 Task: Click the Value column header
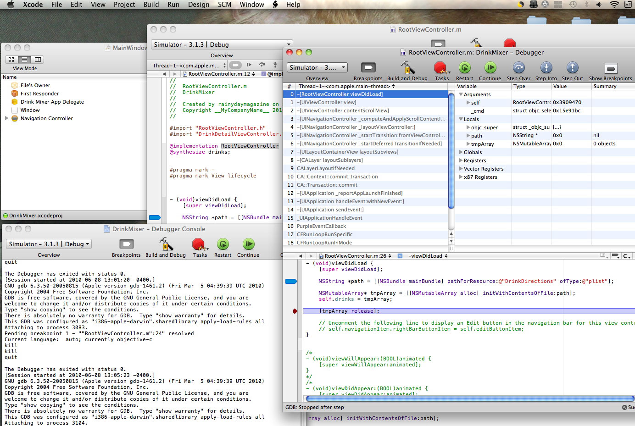point(571,86)
